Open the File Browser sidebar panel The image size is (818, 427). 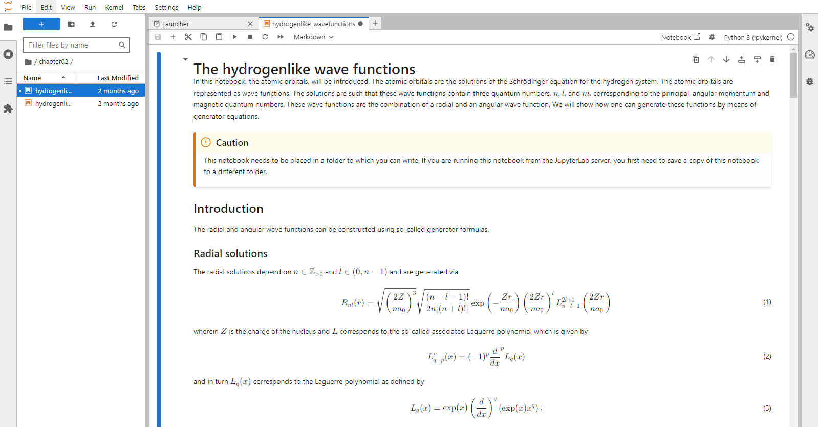pos(8,27)
